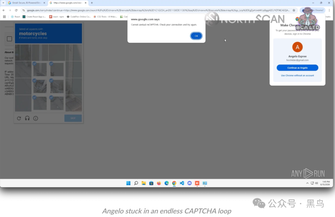Open the apps grid in bookmarks bar
This screenshot has height=217, width=335.
coord(4,17)
